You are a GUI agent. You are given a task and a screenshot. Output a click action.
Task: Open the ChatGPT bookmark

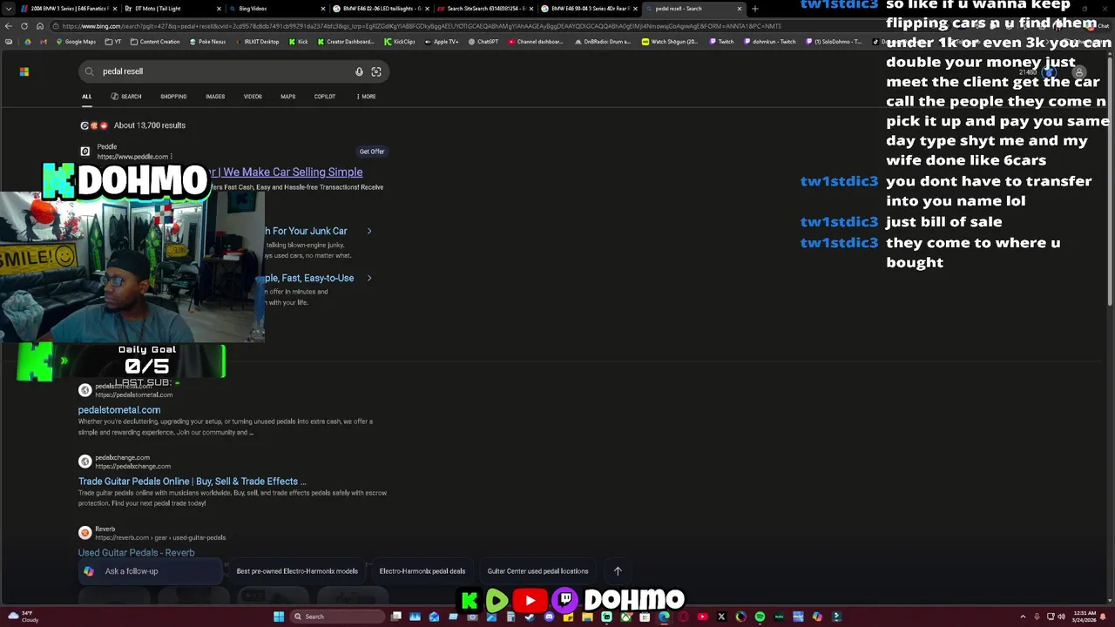(x=483, y=42)
